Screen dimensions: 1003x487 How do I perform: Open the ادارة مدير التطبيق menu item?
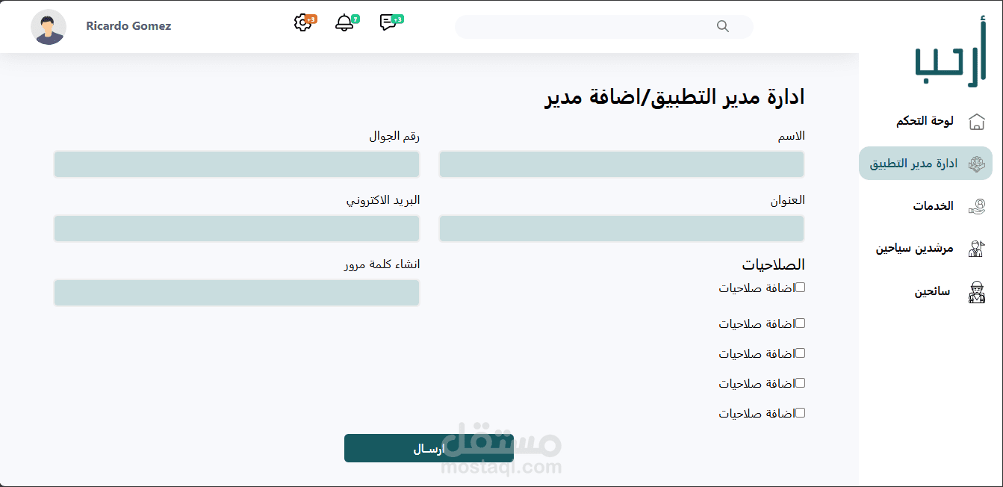(913, 164)
